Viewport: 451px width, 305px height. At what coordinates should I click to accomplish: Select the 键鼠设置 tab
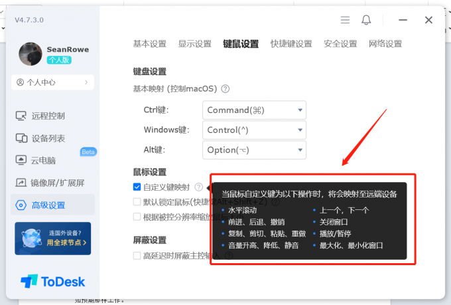[241, 44]
